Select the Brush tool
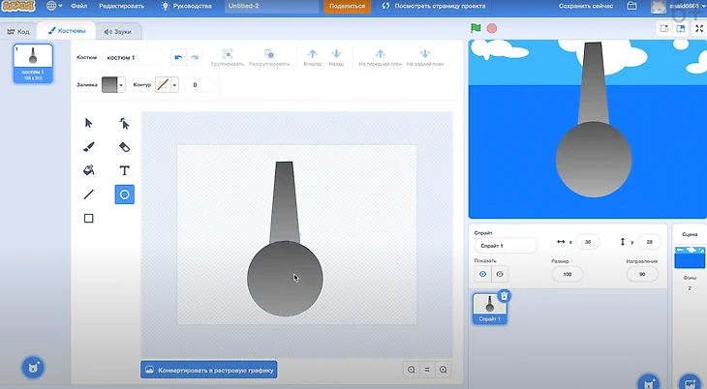 (x=88, y=146)
